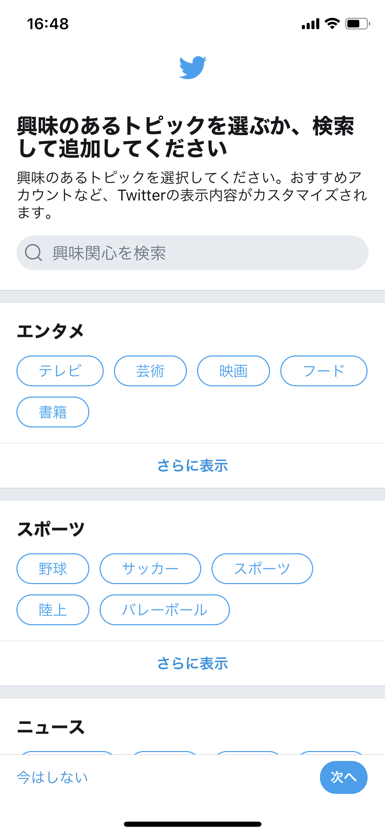Screen dimensions: 385x835
Task: Expand more エンタメ topics via さらに表示
Action: (193, 466)
